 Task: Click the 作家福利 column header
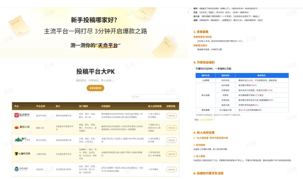[x=106, y=106]
